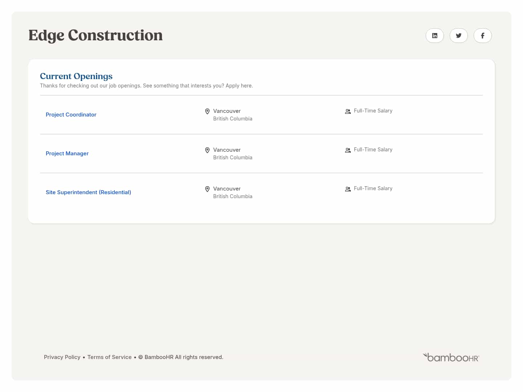Image resolution: width=523 pixels, height=392 pixels.
Task: Click location pin icon in Project Manager row
Action: 207,150
